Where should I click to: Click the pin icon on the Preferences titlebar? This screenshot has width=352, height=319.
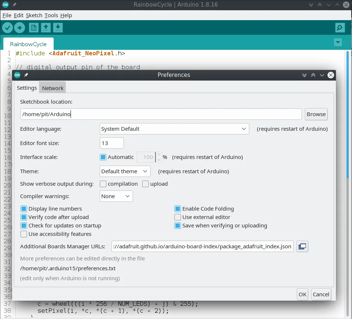(x=25, y=75)
